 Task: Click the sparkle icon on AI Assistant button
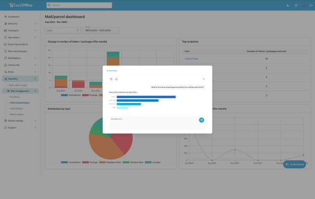tap(287, 164)
